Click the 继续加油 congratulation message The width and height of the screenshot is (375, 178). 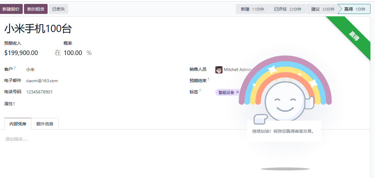click(283, 131)
